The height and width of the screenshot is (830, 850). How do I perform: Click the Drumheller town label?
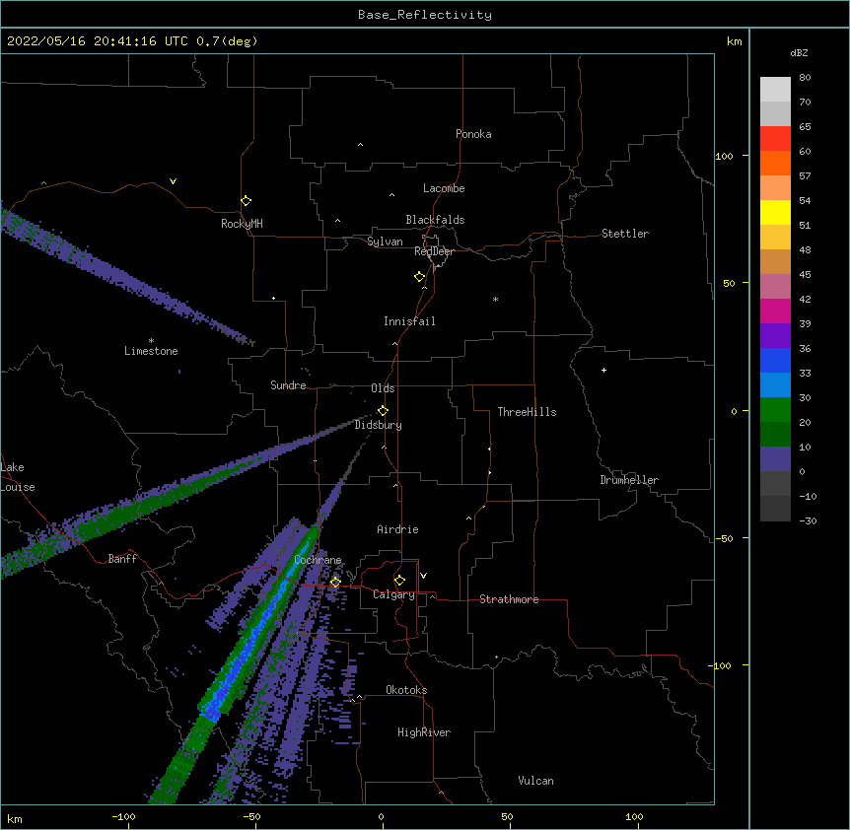(629, 480)
